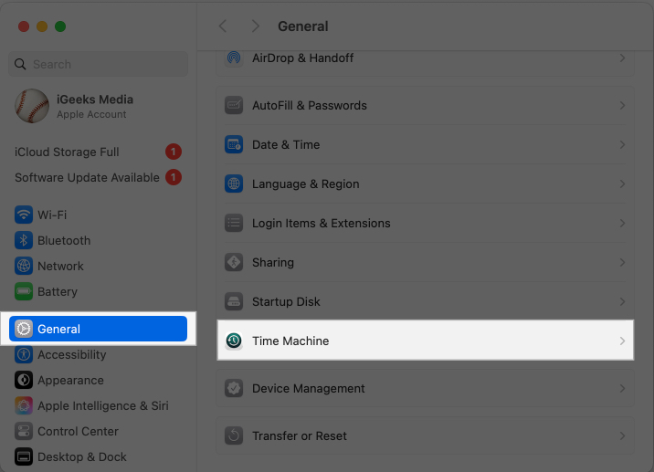Screen dimensions: 654x472
Task: Expand Transfer or Reset chevron
Action: 622,435
